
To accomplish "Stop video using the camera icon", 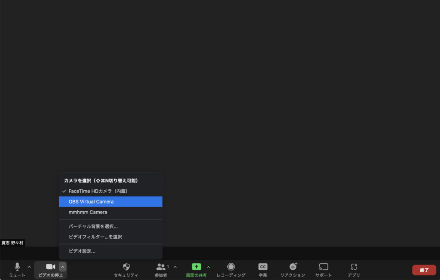I will (51, 267).
